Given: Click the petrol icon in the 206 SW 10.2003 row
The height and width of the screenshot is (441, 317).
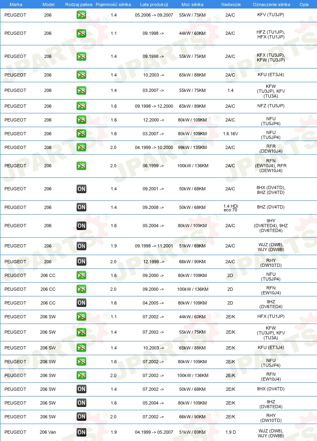Looking at the screenshot, I should (81, 348).
